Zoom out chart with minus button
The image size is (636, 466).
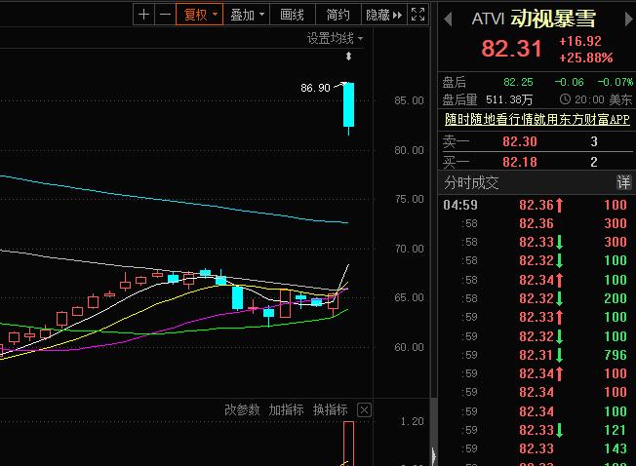(165, 15)
